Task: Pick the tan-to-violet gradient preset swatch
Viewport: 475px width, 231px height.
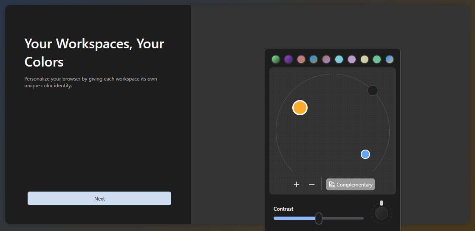Action: [326, 59]
